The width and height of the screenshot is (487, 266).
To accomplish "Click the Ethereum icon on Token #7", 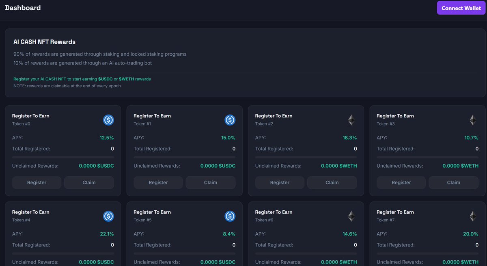I will [x=473, y=216].
